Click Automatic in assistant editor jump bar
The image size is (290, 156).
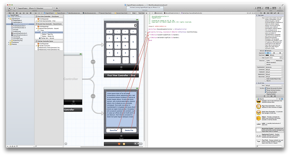point(159,13)
